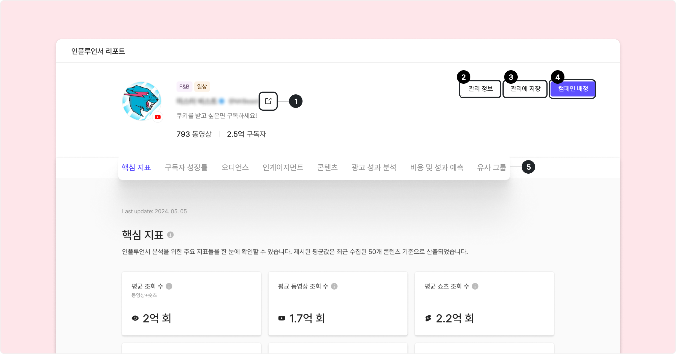This screenshot has height=354, width=676.
Task: Click the info icon beside 핵심 지표 heading
Action: 170,235
